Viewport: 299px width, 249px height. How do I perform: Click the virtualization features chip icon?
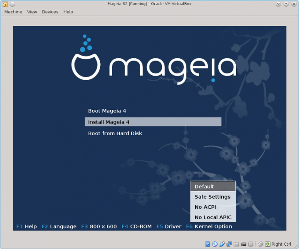(x=251, y=244)
